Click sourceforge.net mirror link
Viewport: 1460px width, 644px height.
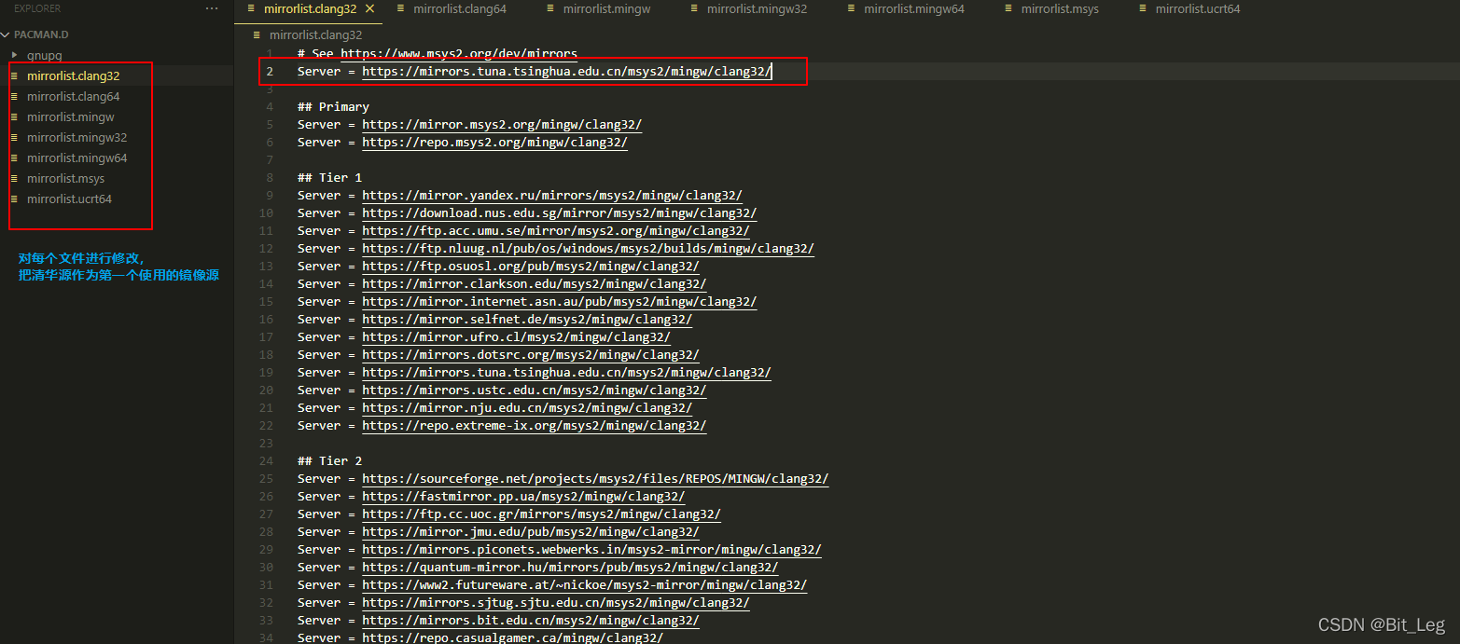pyautogui.click(x=596, y=478)
